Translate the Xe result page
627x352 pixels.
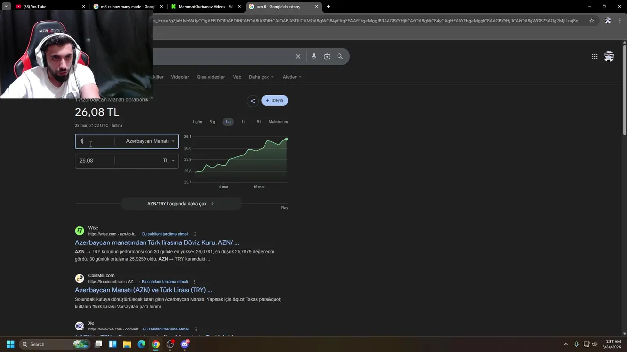tap(166, 329)
